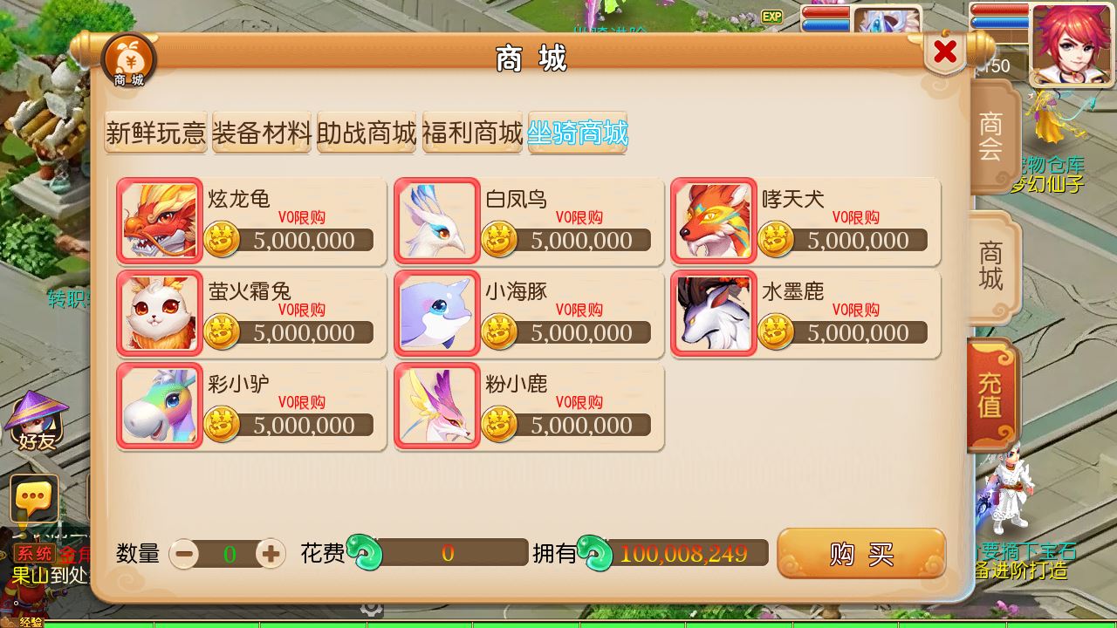Choose the 小海豚 dolphin mount icon
Screen dimensions: 1117x628
click(x=437, y=313)
